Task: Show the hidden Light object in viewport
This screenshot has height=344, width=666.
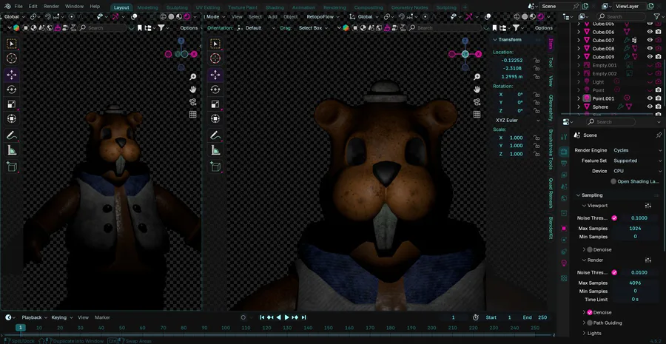Action: point(650,82)
